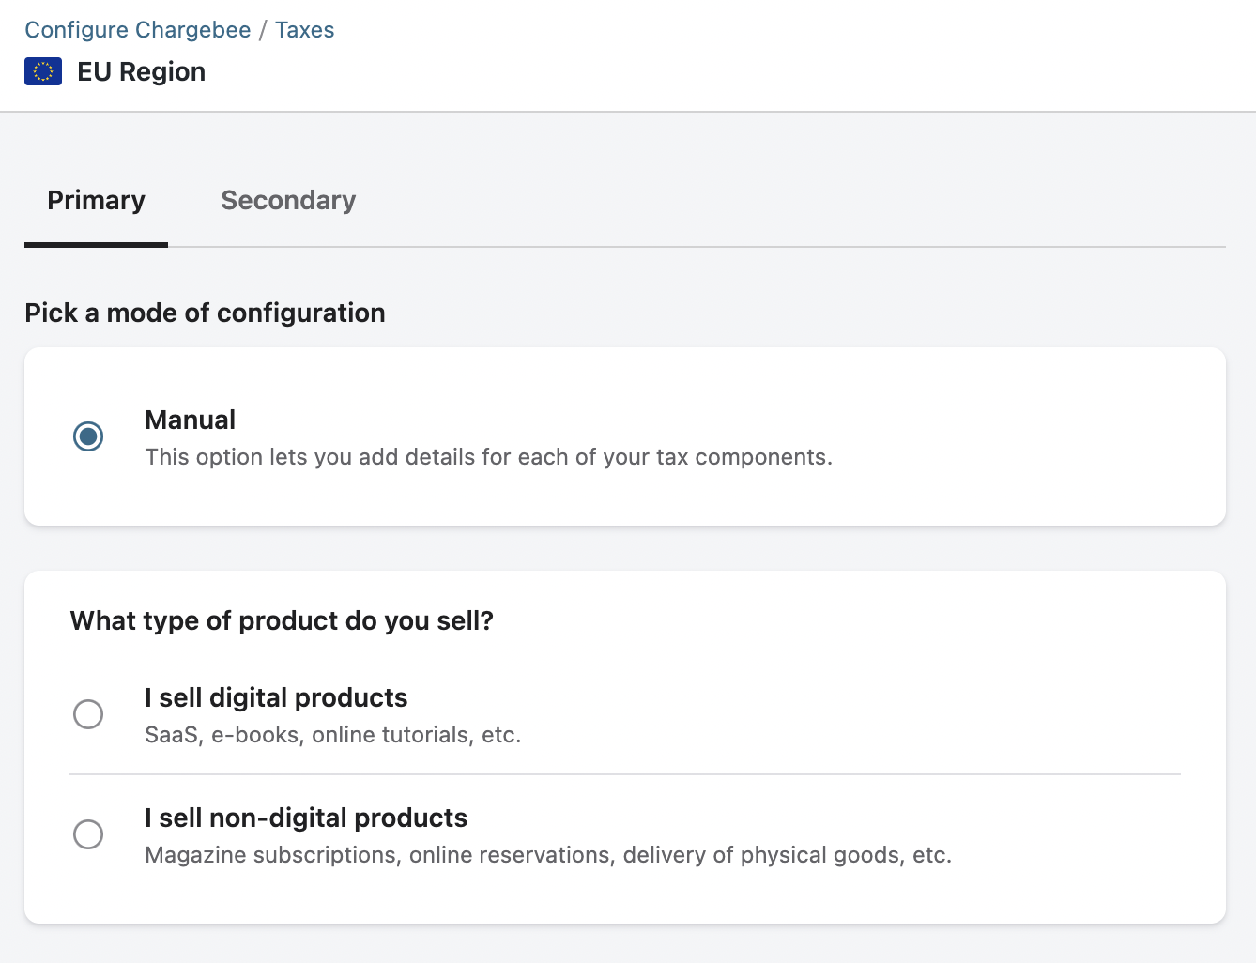
Task: Click the "I sell non-digital products" label
Action: click(x=306, y=818)
